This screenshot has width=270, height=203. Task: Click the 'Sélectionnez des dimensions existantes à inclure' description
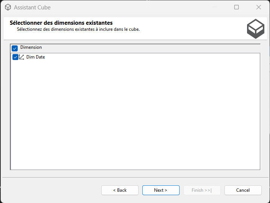[78, 29]
